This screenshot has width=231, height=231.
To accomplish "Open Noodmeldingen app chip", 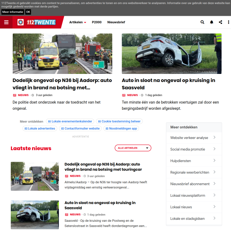I will point(121,129).
